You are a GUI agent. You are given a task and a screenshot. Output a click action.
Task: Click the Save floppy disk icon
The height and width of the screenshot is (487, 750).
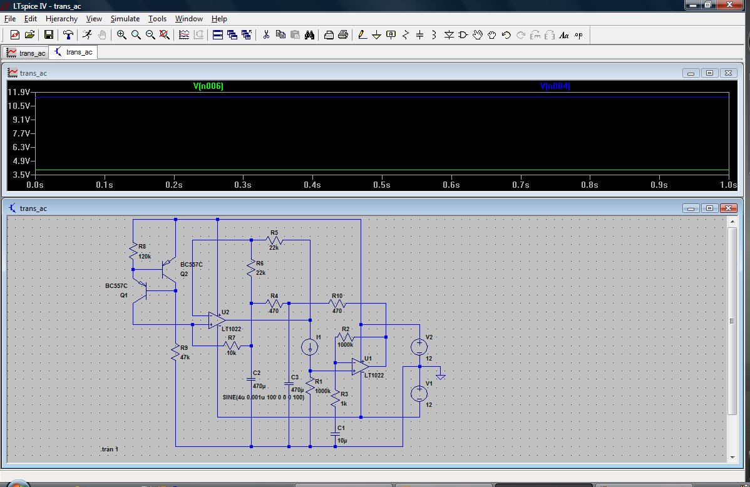coord(48,35)
